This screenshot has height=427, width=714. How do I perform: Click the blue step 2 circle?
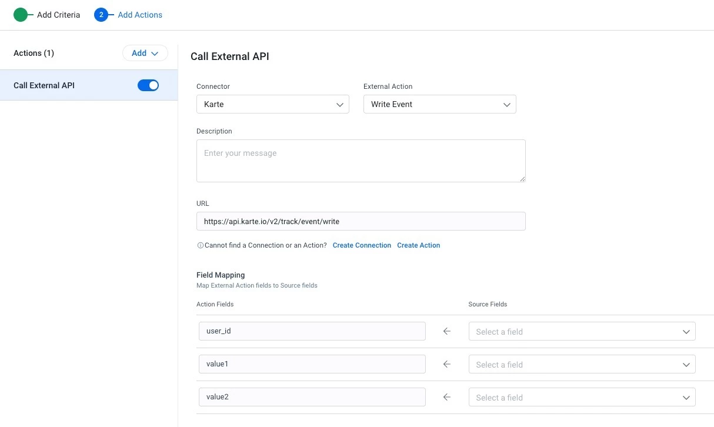click(x=101, y=15)
